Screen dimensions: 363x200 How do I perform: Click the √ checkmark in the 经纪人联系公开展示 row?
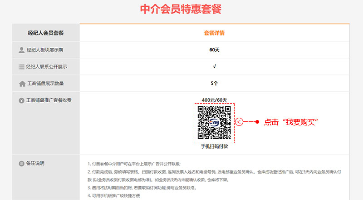tap(214, 66)
